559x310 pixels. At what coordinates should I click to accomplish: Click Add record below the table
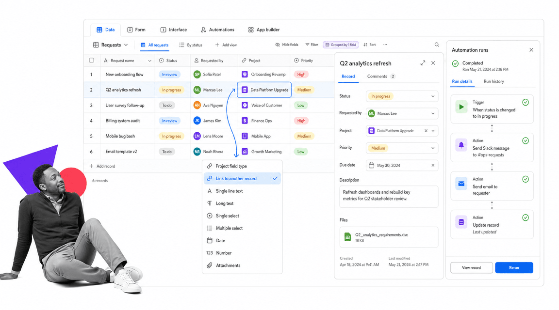click(102, 166)
